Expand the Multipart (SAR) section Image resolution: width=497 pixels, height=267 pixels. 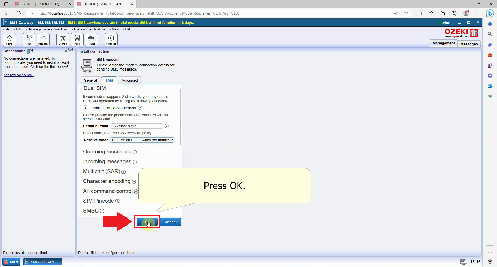tap(123, 172)
